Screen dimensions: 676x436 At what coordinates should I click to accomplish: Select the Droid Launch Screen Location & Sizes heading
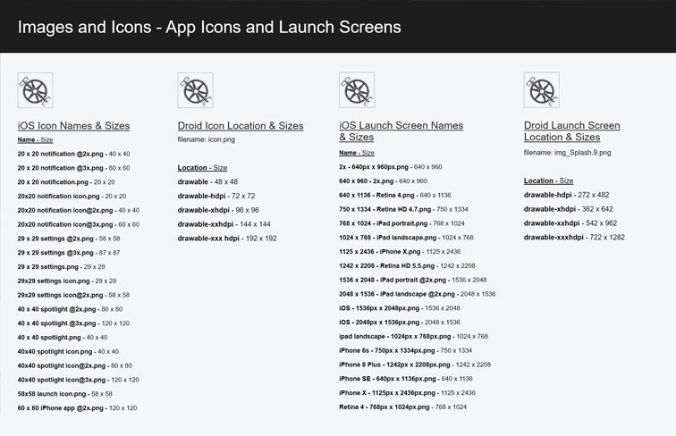tap(571, 131)
